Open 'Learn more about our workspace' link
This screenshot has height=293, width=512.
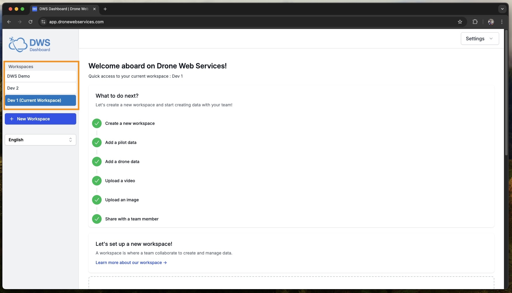[x=131, y=263]
